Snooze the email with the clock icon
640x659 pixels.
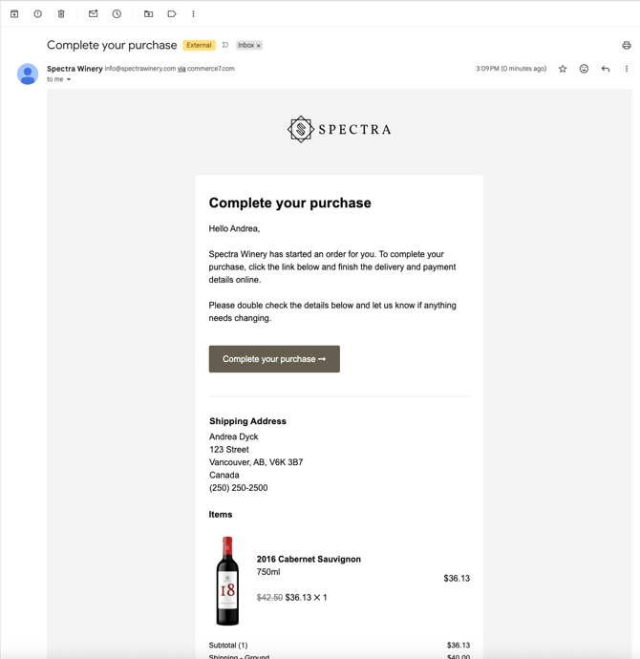(117, 14)
